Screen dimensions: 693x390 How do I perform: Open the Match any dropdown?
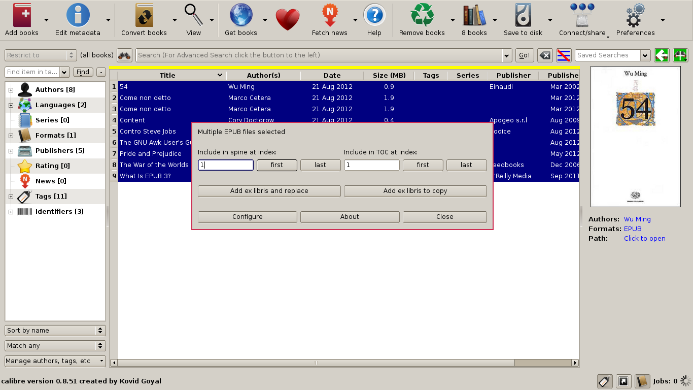point(55,346)
